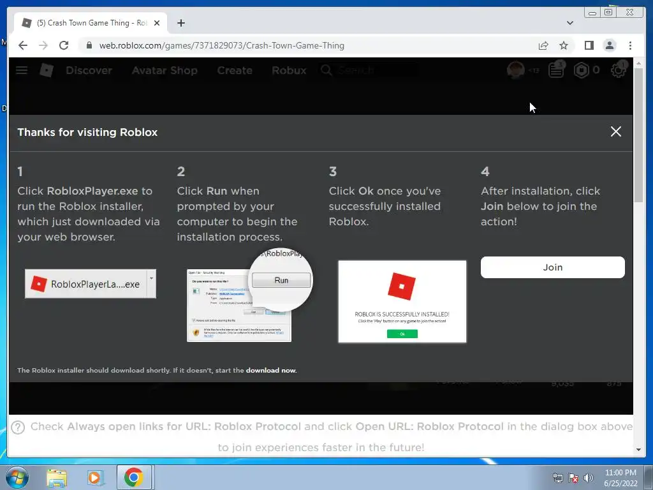
Task: Open Chrome three-dot menu
Action: (x=630, y=45)
